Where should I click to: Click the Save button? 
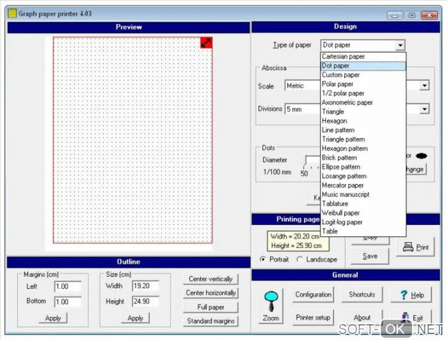point(370,256)
